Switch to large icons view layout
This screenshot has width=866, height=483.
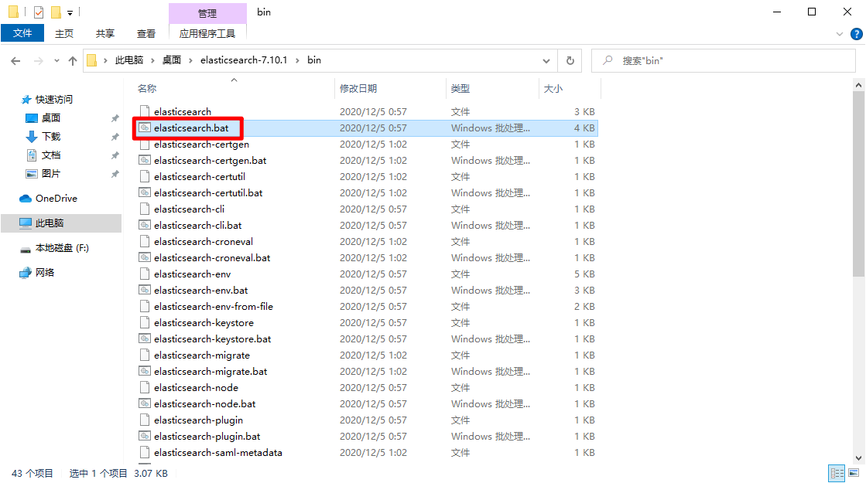pyautogui.click(x=854, y=473)
